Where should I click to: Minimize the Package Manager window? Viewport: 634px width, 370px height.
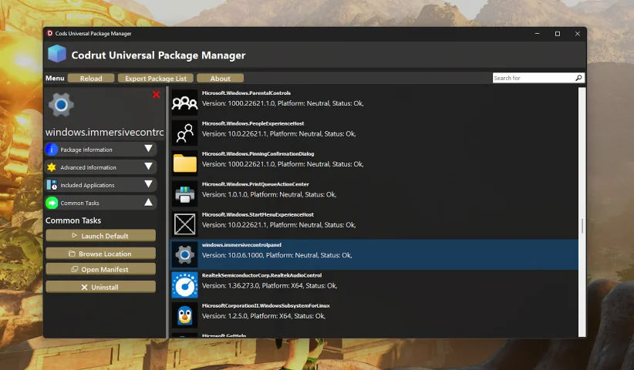[x=537, y=33]
